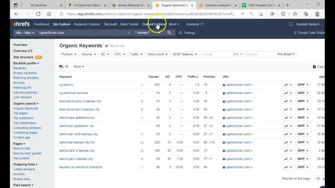Open the Traffic filter dropdown
335x188 pixels.
(x=136, y=54)
